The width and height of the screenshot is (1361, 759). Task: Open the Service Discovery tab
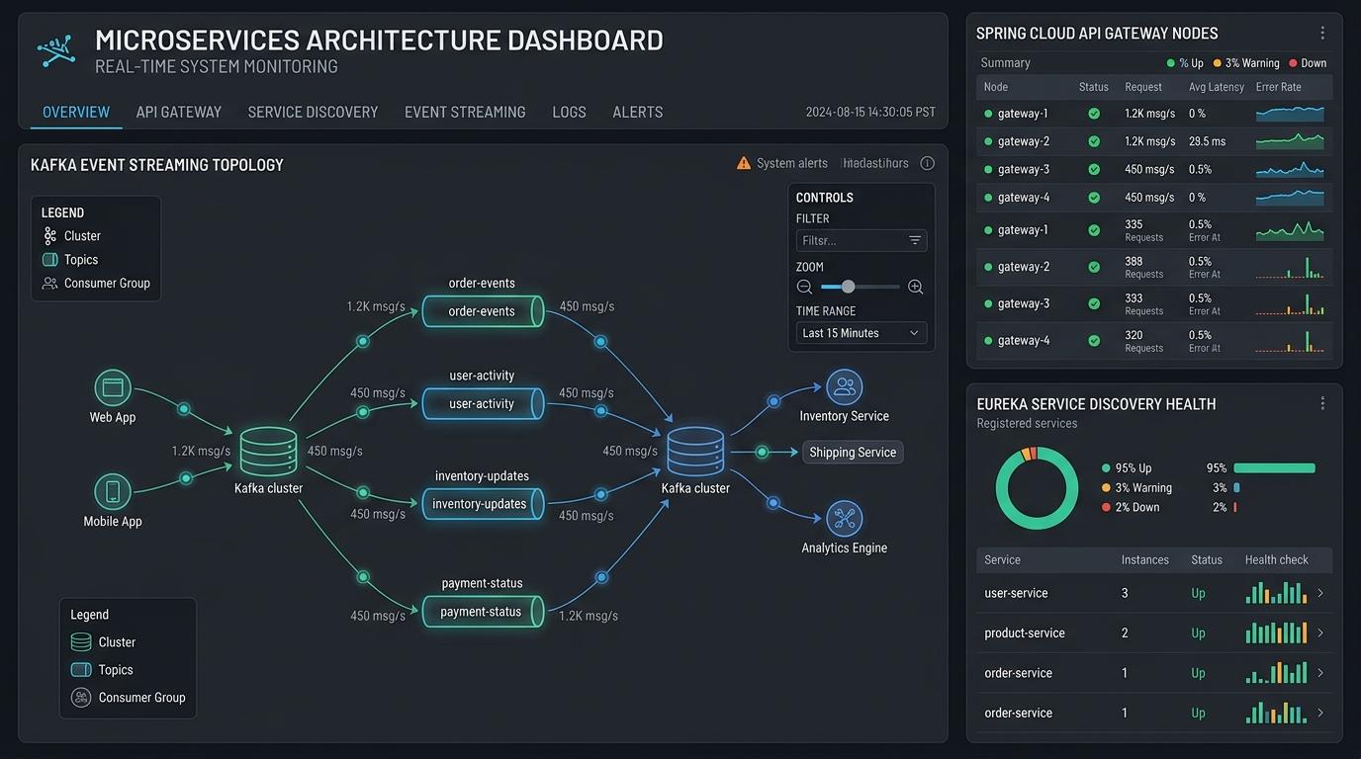(x=313, y=112)
